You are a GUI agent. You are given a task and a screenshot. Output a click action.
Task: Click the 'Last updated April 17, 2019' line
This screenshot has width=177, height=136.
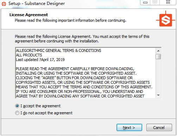[x=40, y=60]
